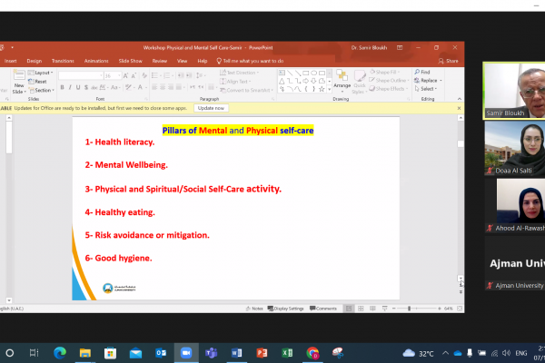Open the Select dropdown in Editing
The height and width of the screenshot is (363, 545).
(425, 89)
